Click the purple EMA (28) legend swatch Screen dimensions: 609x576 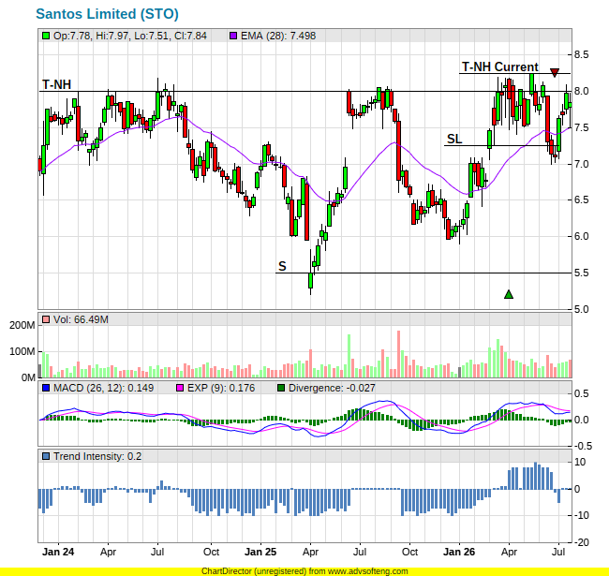point(233,36)
